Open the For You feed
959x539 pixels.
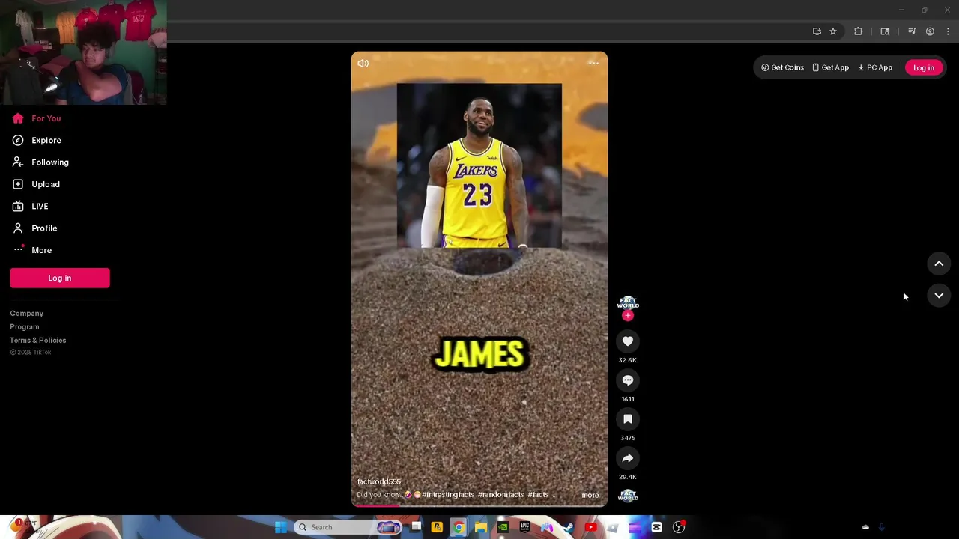pyautogui.click(x=37, y=118)
